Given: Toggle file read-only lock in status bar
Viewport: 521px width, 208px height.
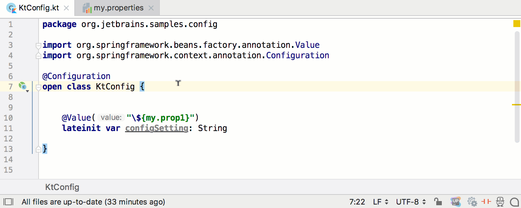Looking at the screenshot, I should point(438,201).
